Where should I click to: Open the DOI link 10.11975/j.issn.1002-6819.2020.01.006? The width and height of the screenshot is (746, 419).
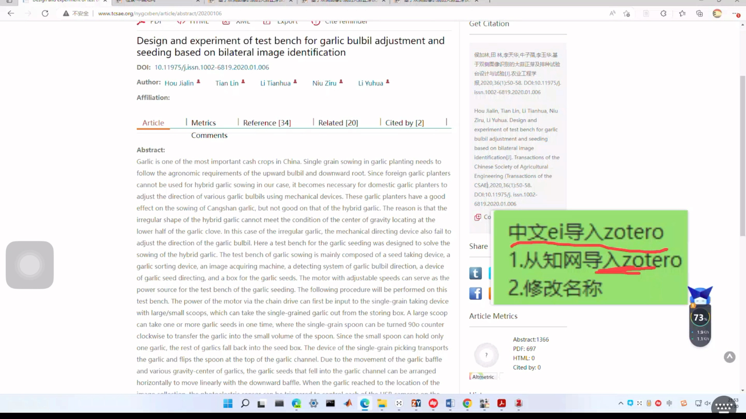click(211, 67)
